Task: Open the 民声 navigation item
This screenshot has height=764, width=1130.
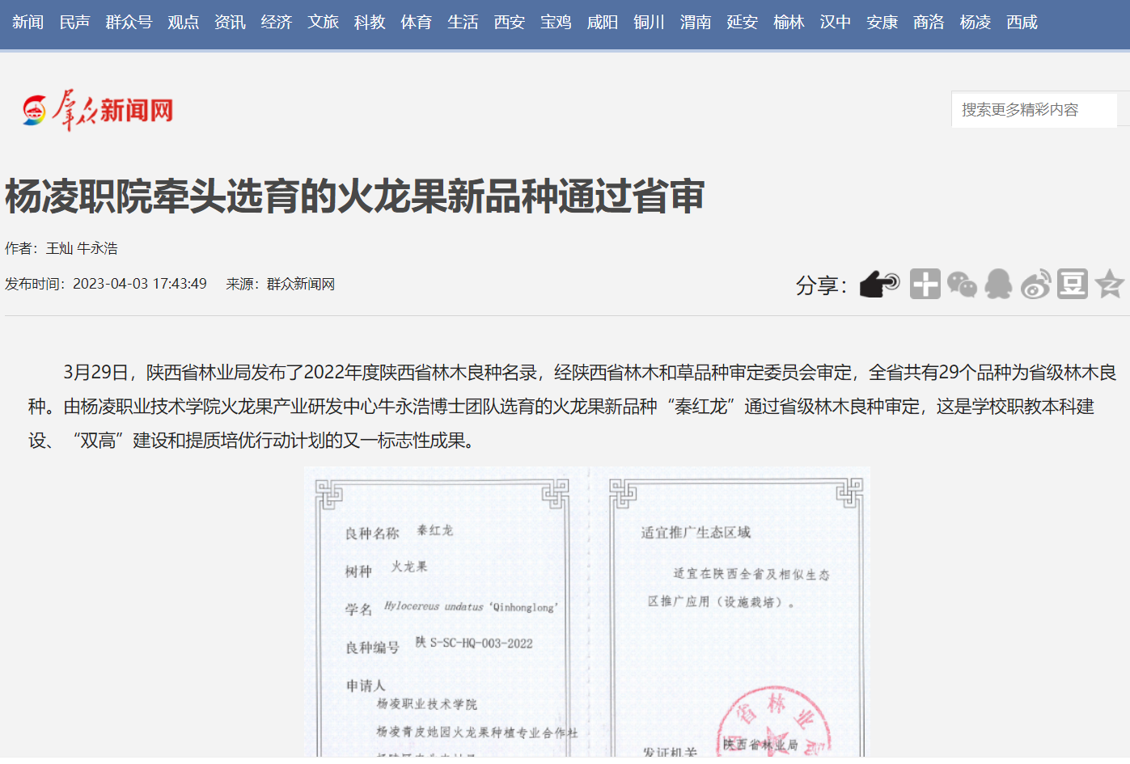Action: 75,23
